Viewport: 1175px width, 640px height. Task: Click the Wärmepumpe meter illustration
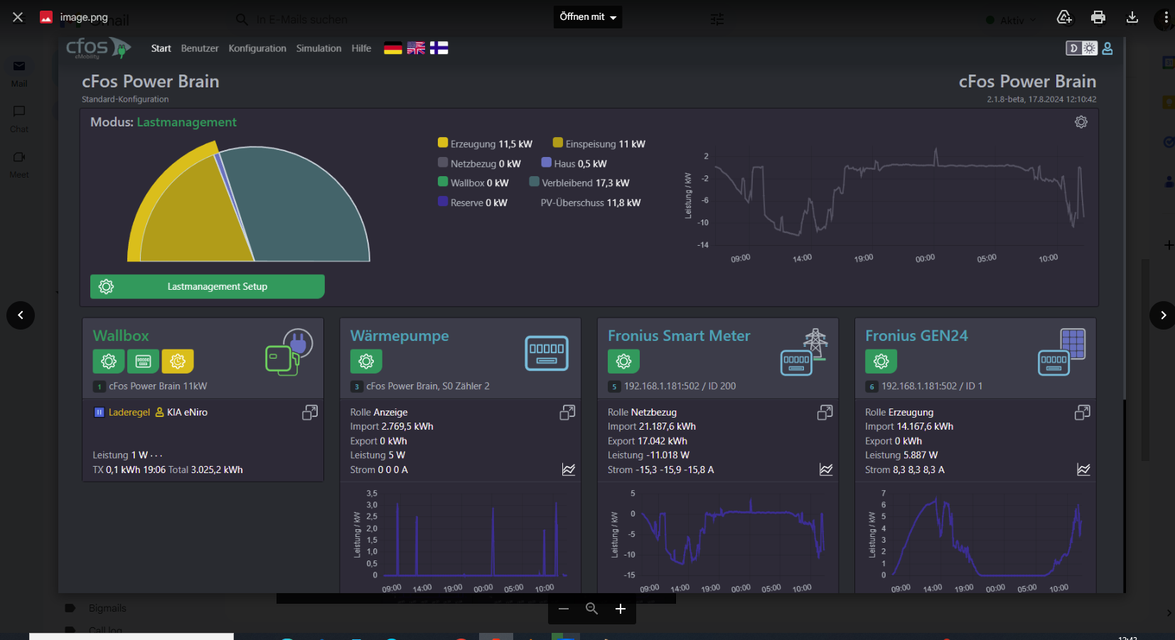[547, 353]
